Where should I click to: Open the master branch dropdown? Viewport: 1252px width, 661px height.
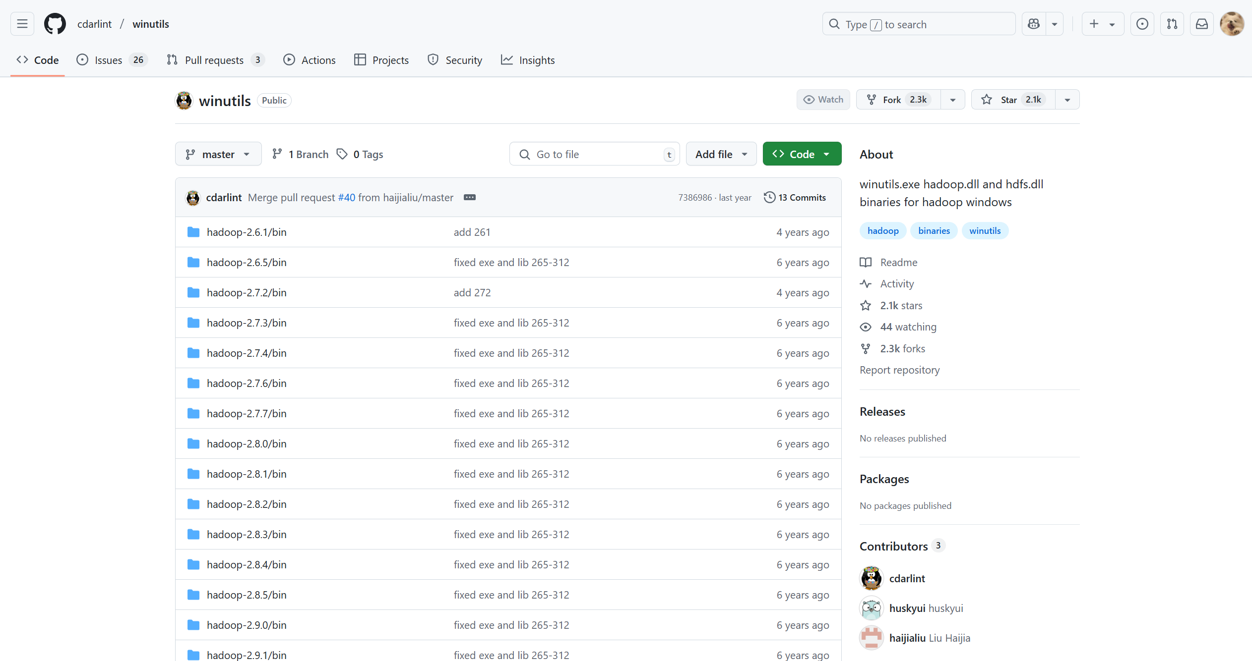point(218,154)
